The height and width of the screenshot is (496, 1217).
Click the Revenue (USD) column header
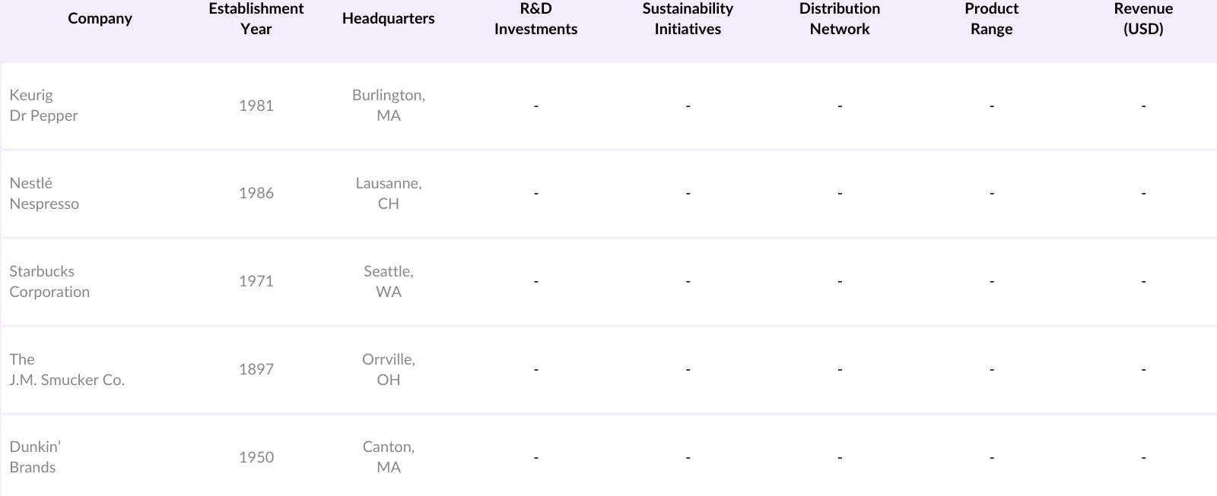1143,19
